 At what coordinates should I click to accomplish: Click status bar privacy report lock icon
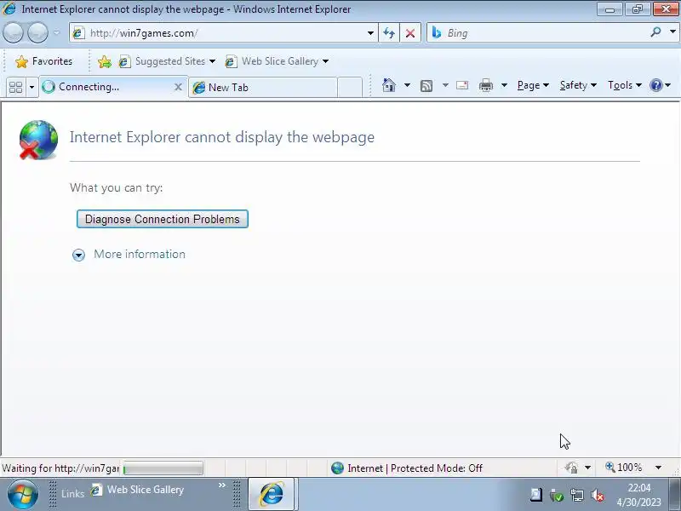point(571,468)
